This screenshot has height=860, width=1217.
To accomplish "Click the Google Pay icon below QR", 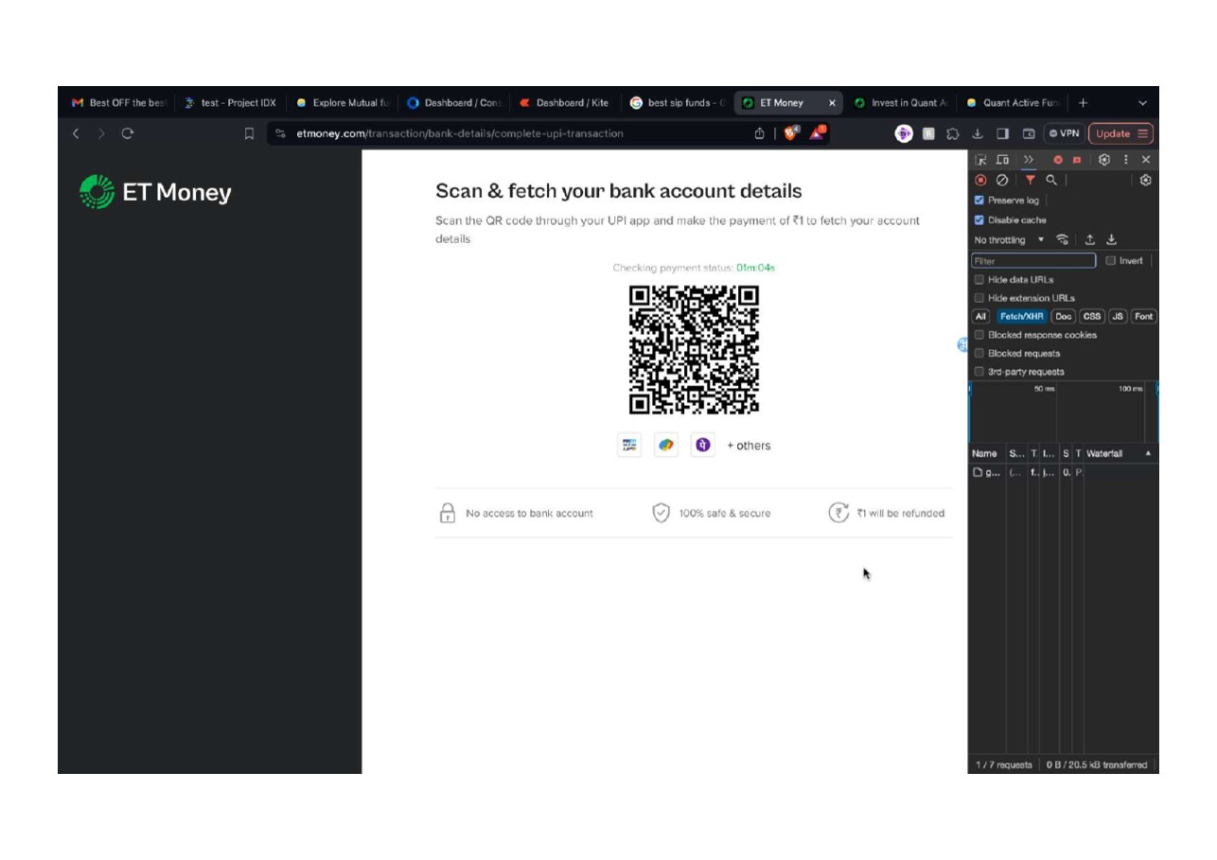I will click(x=666, y=445).
